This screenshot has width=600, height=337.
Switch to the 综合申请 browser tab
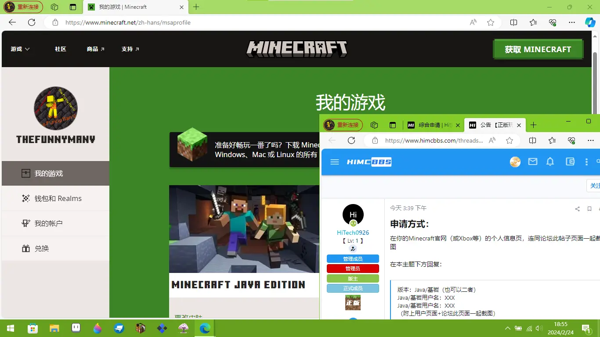tap(433, 125)
